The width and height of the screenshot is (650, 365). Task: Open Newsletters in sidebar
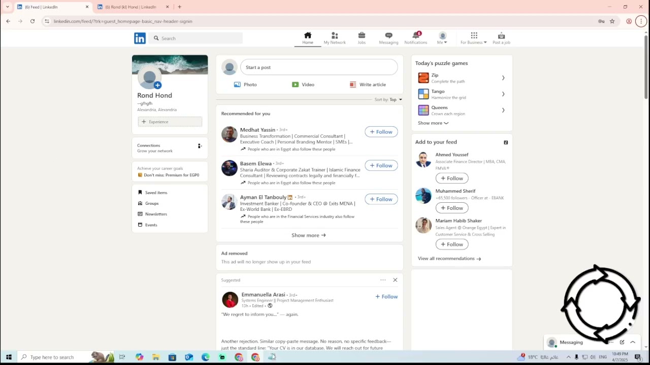152,214
